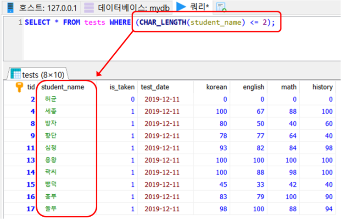Click the primary key icon beside tid
This screenshot has height=219, width=341.
point(19,87)
